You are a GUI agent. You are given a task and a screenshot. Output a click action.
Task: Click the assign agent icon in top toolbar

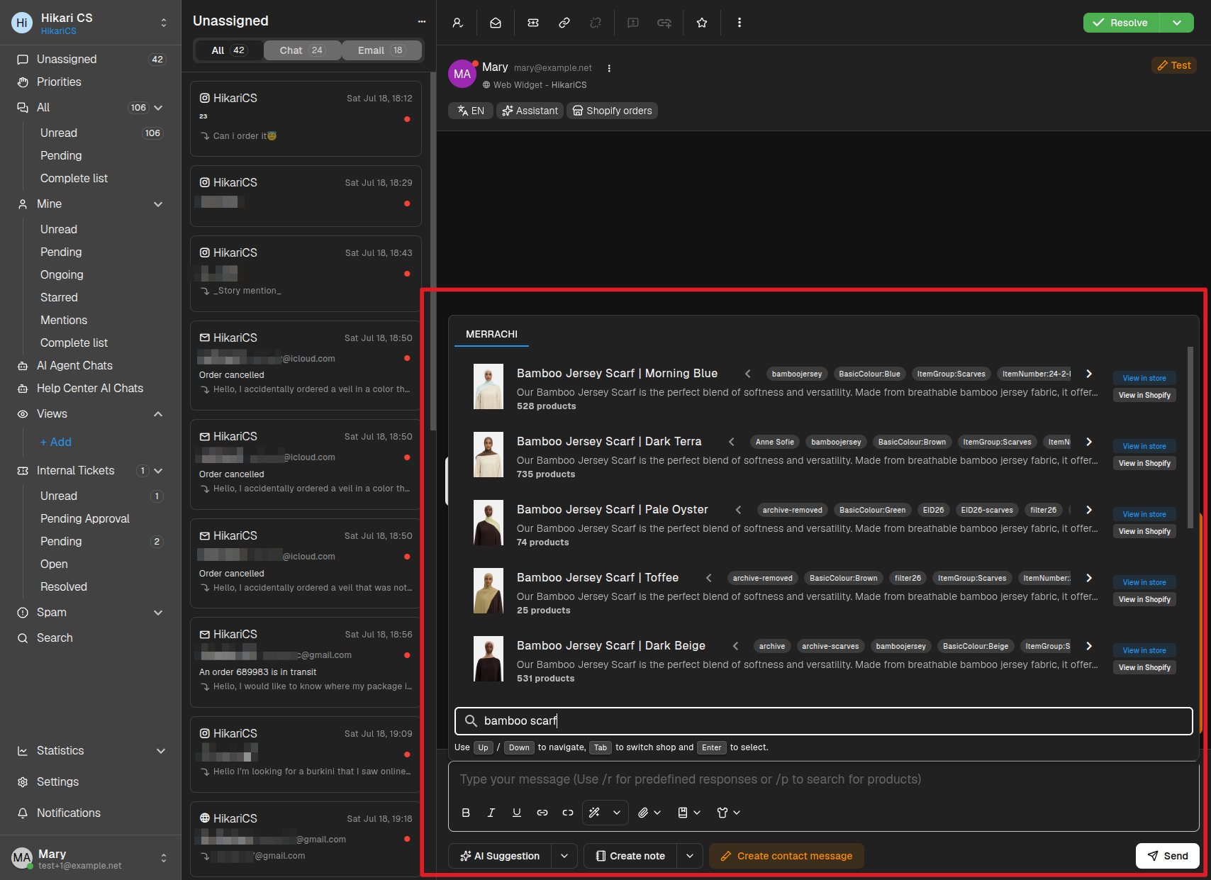[458, 23]
